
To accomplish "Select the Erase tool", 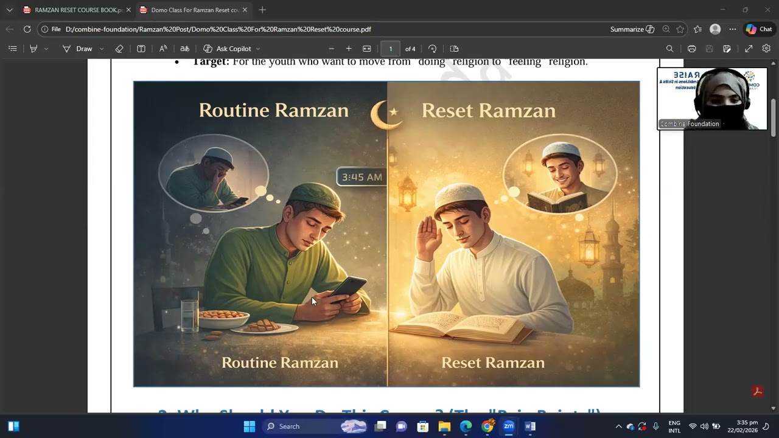I will [119, 49].
